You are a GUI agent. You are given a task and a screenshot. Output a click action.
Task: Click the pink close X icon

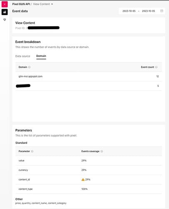[x=5, y=4]
